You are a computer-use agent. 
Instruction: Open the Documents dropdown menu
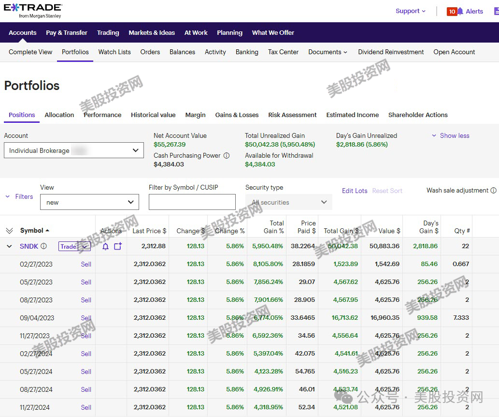328,52
